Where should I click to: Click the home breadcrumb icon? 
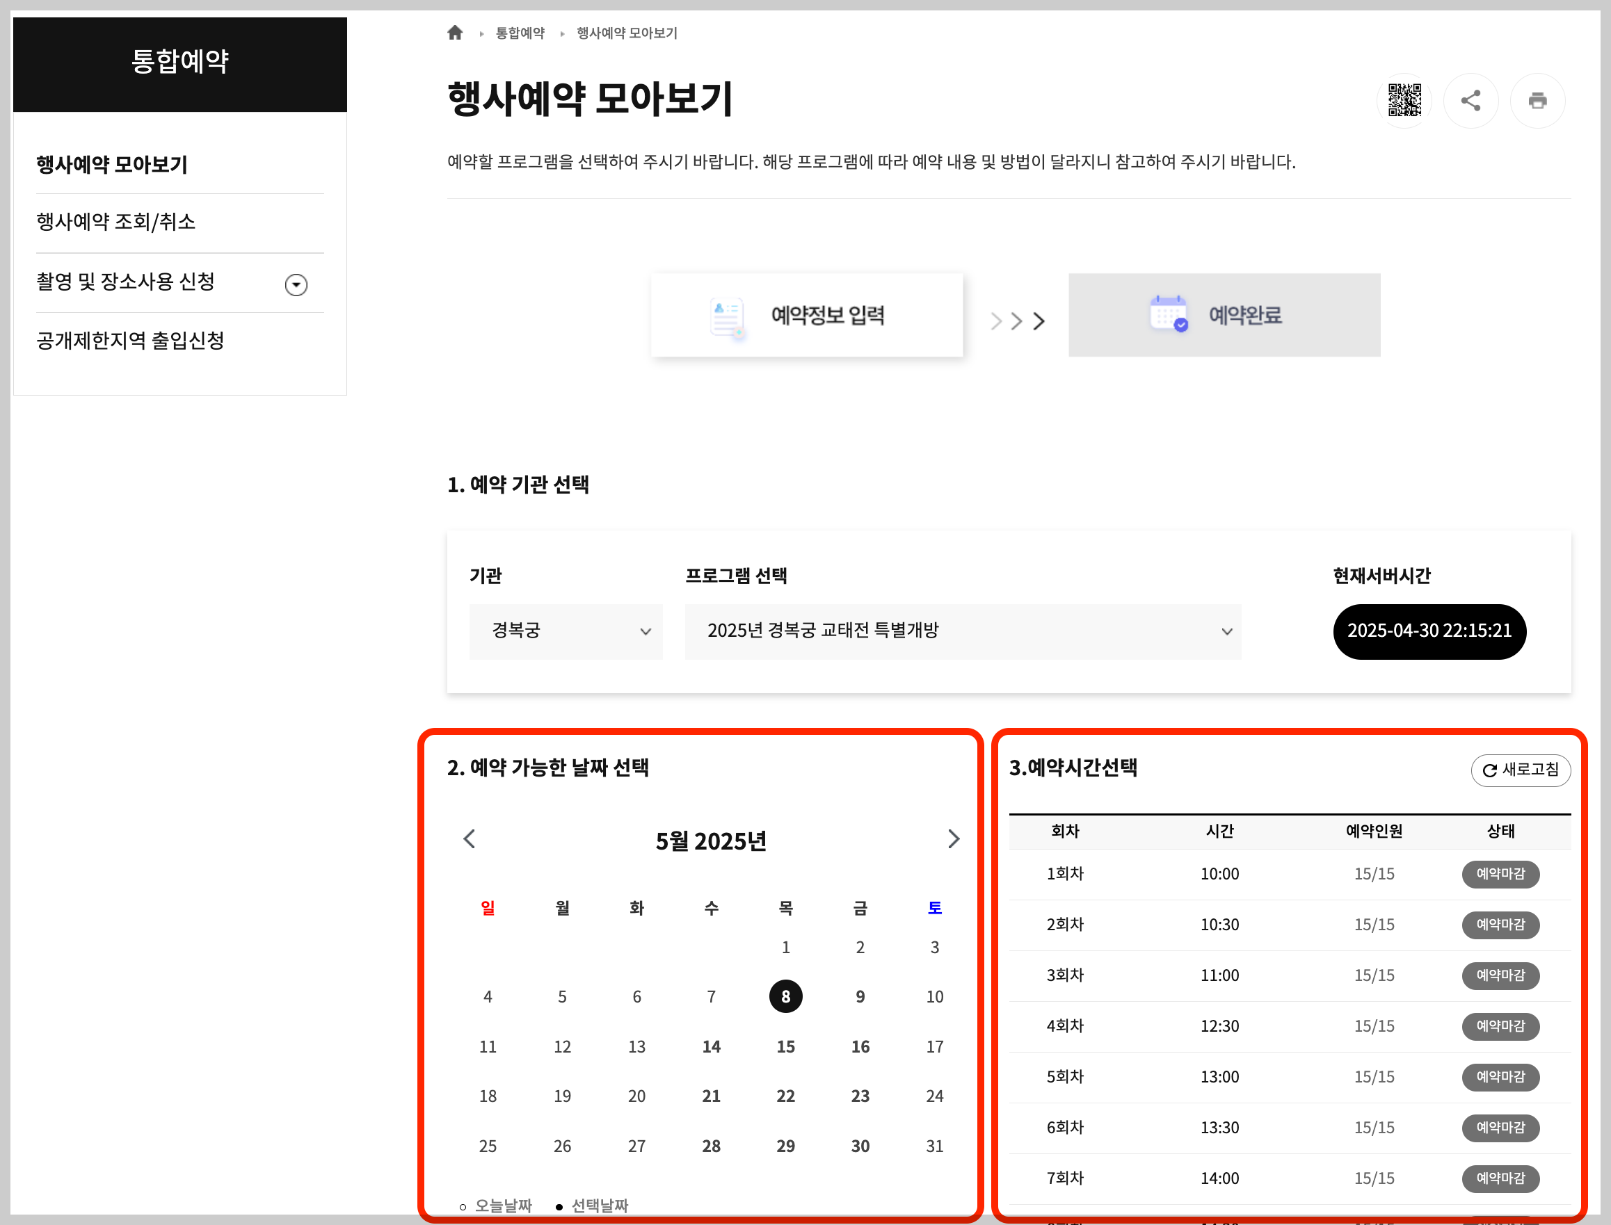coord(454,32)
